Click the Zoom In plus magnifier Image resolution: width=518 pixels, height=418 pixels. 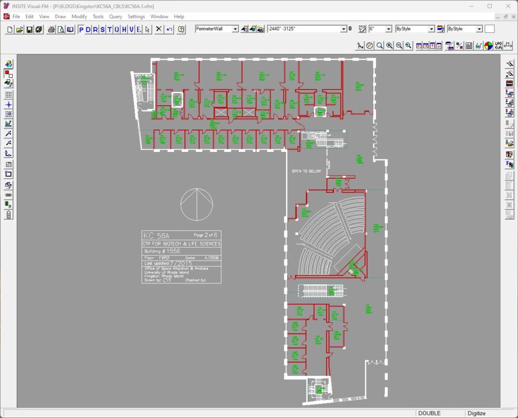pyautogui.click(x=390, y=46)
